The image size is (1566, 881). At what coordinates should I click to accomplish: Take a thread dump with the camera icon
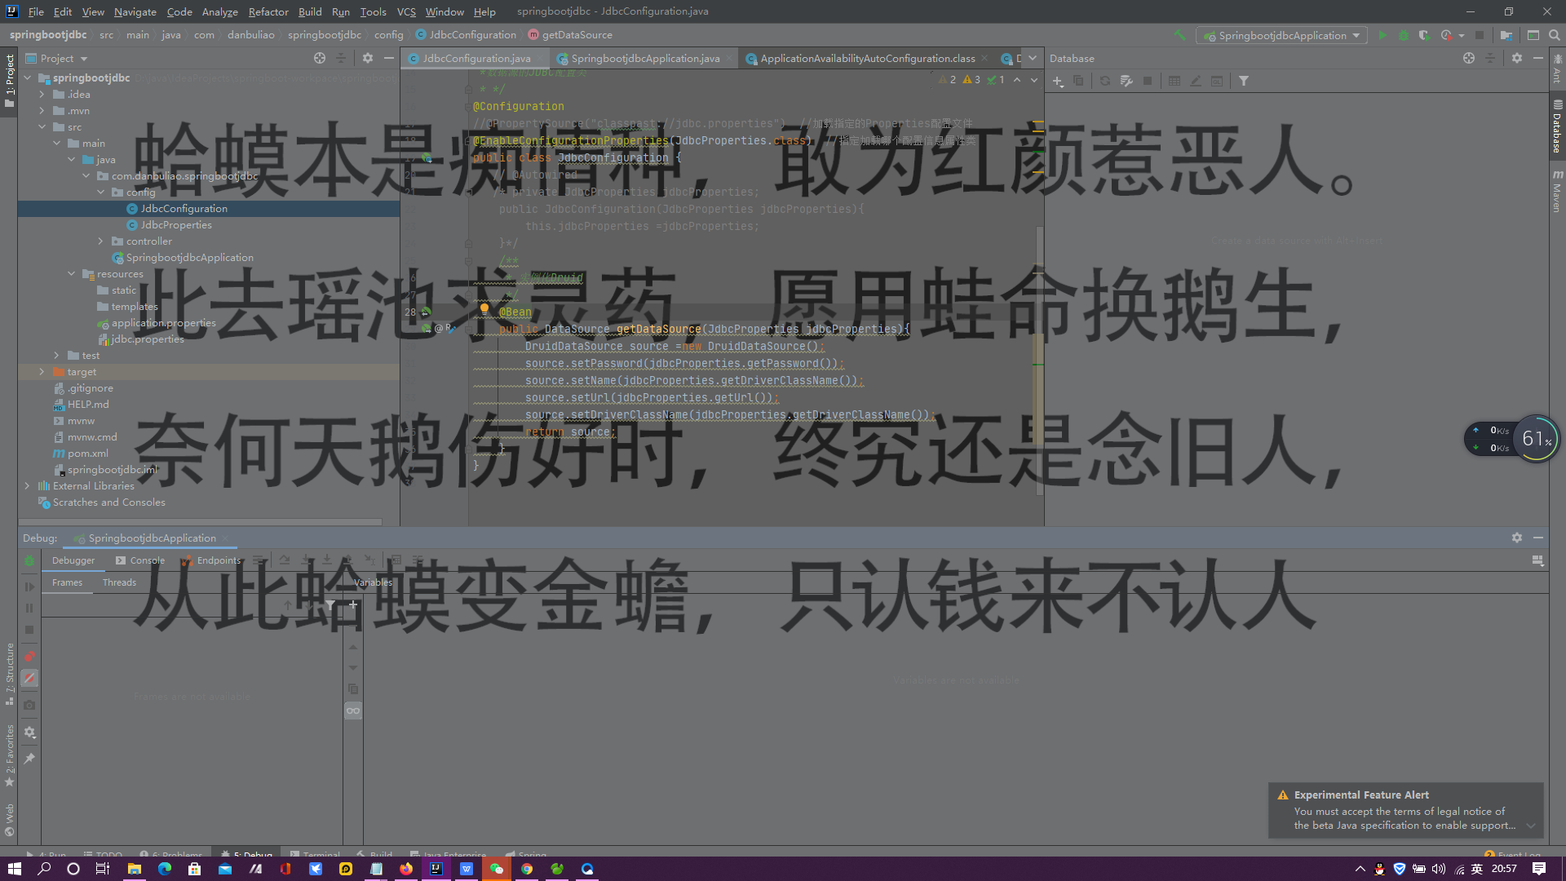[29, 705]
